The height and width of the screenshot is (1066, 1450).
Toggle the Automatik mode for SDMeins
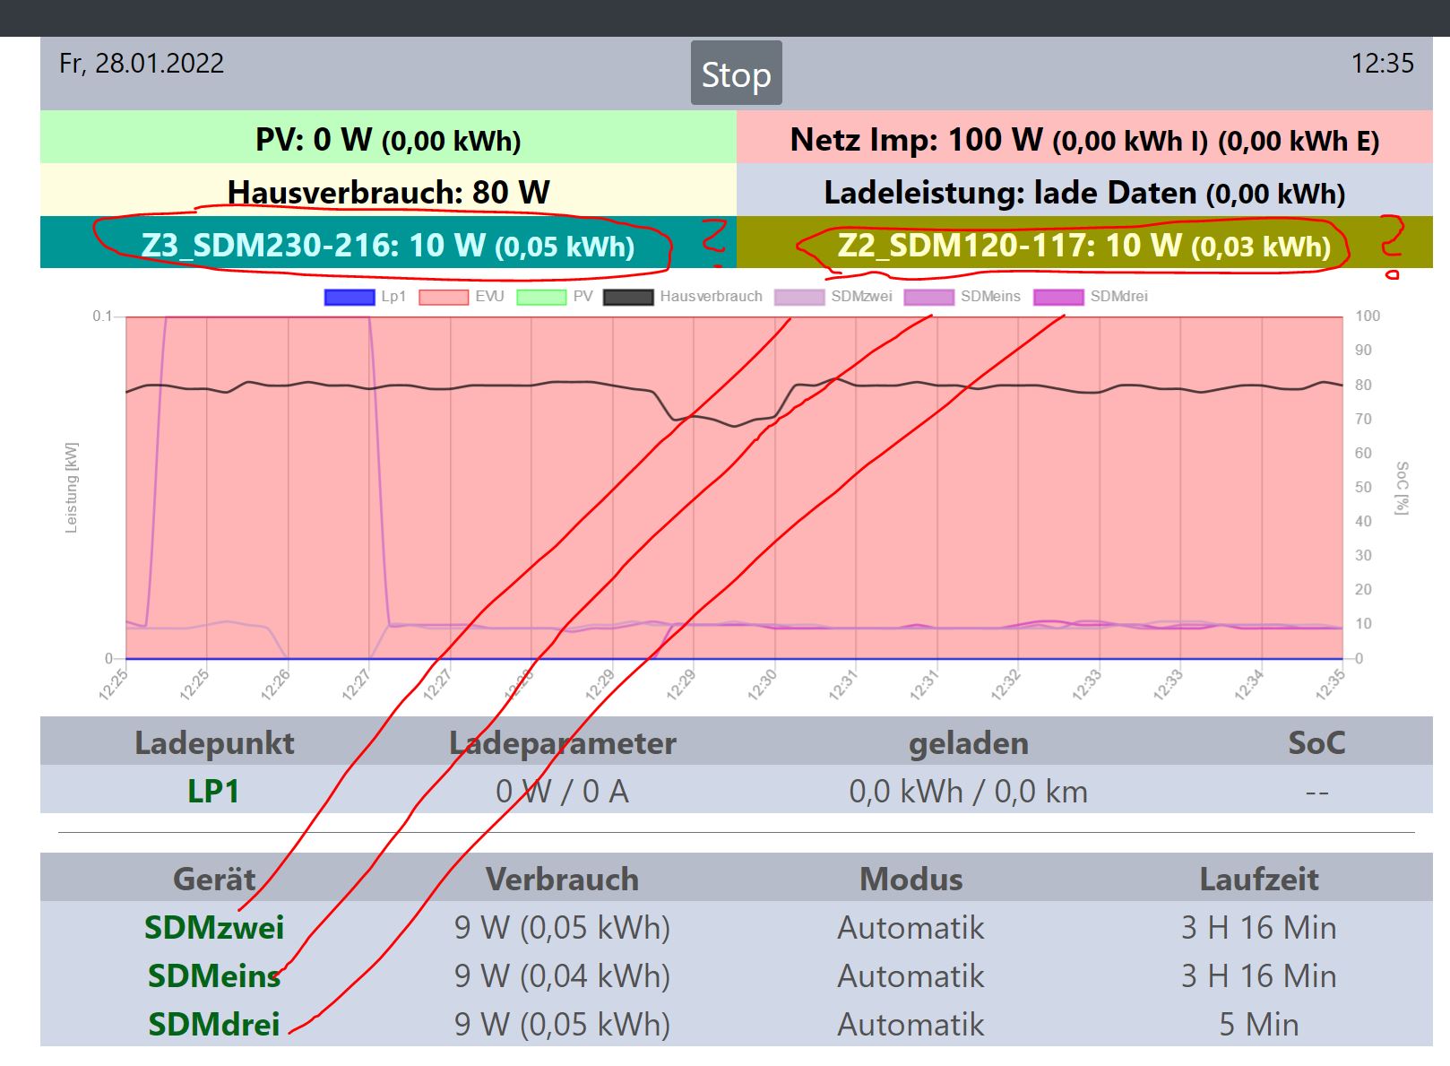pyautogui.click(x=911, y=975)
